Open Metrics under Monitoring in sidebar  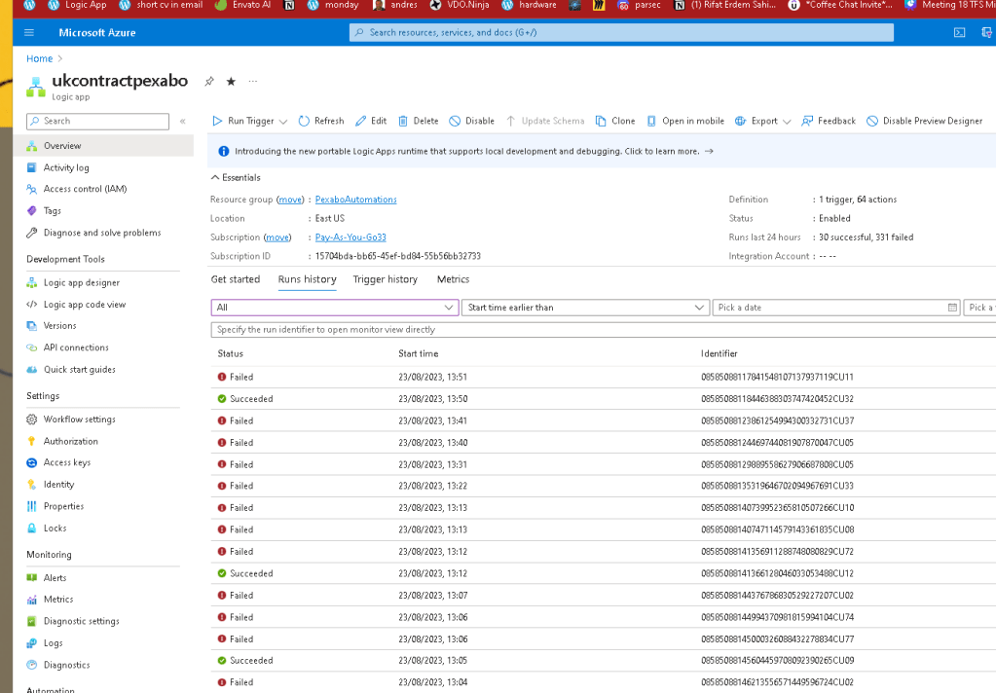58,599
